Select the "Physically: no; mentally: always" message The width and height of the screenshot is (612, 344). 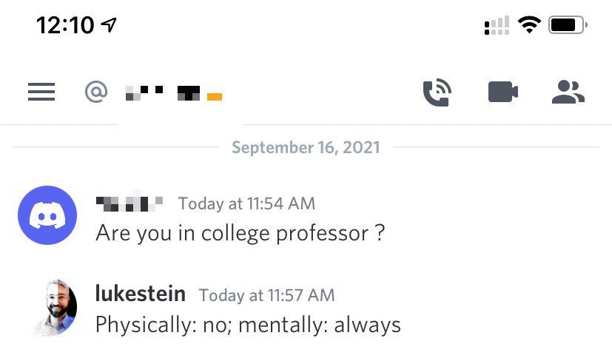(248, 325)
